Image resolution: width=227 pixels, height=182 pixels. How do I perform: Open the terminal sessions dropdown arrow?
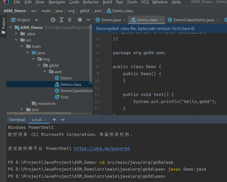click(x=63, y=119)
